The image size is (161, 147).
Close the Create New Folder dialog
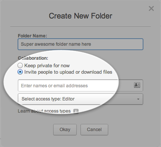click(x=151, y=9)
